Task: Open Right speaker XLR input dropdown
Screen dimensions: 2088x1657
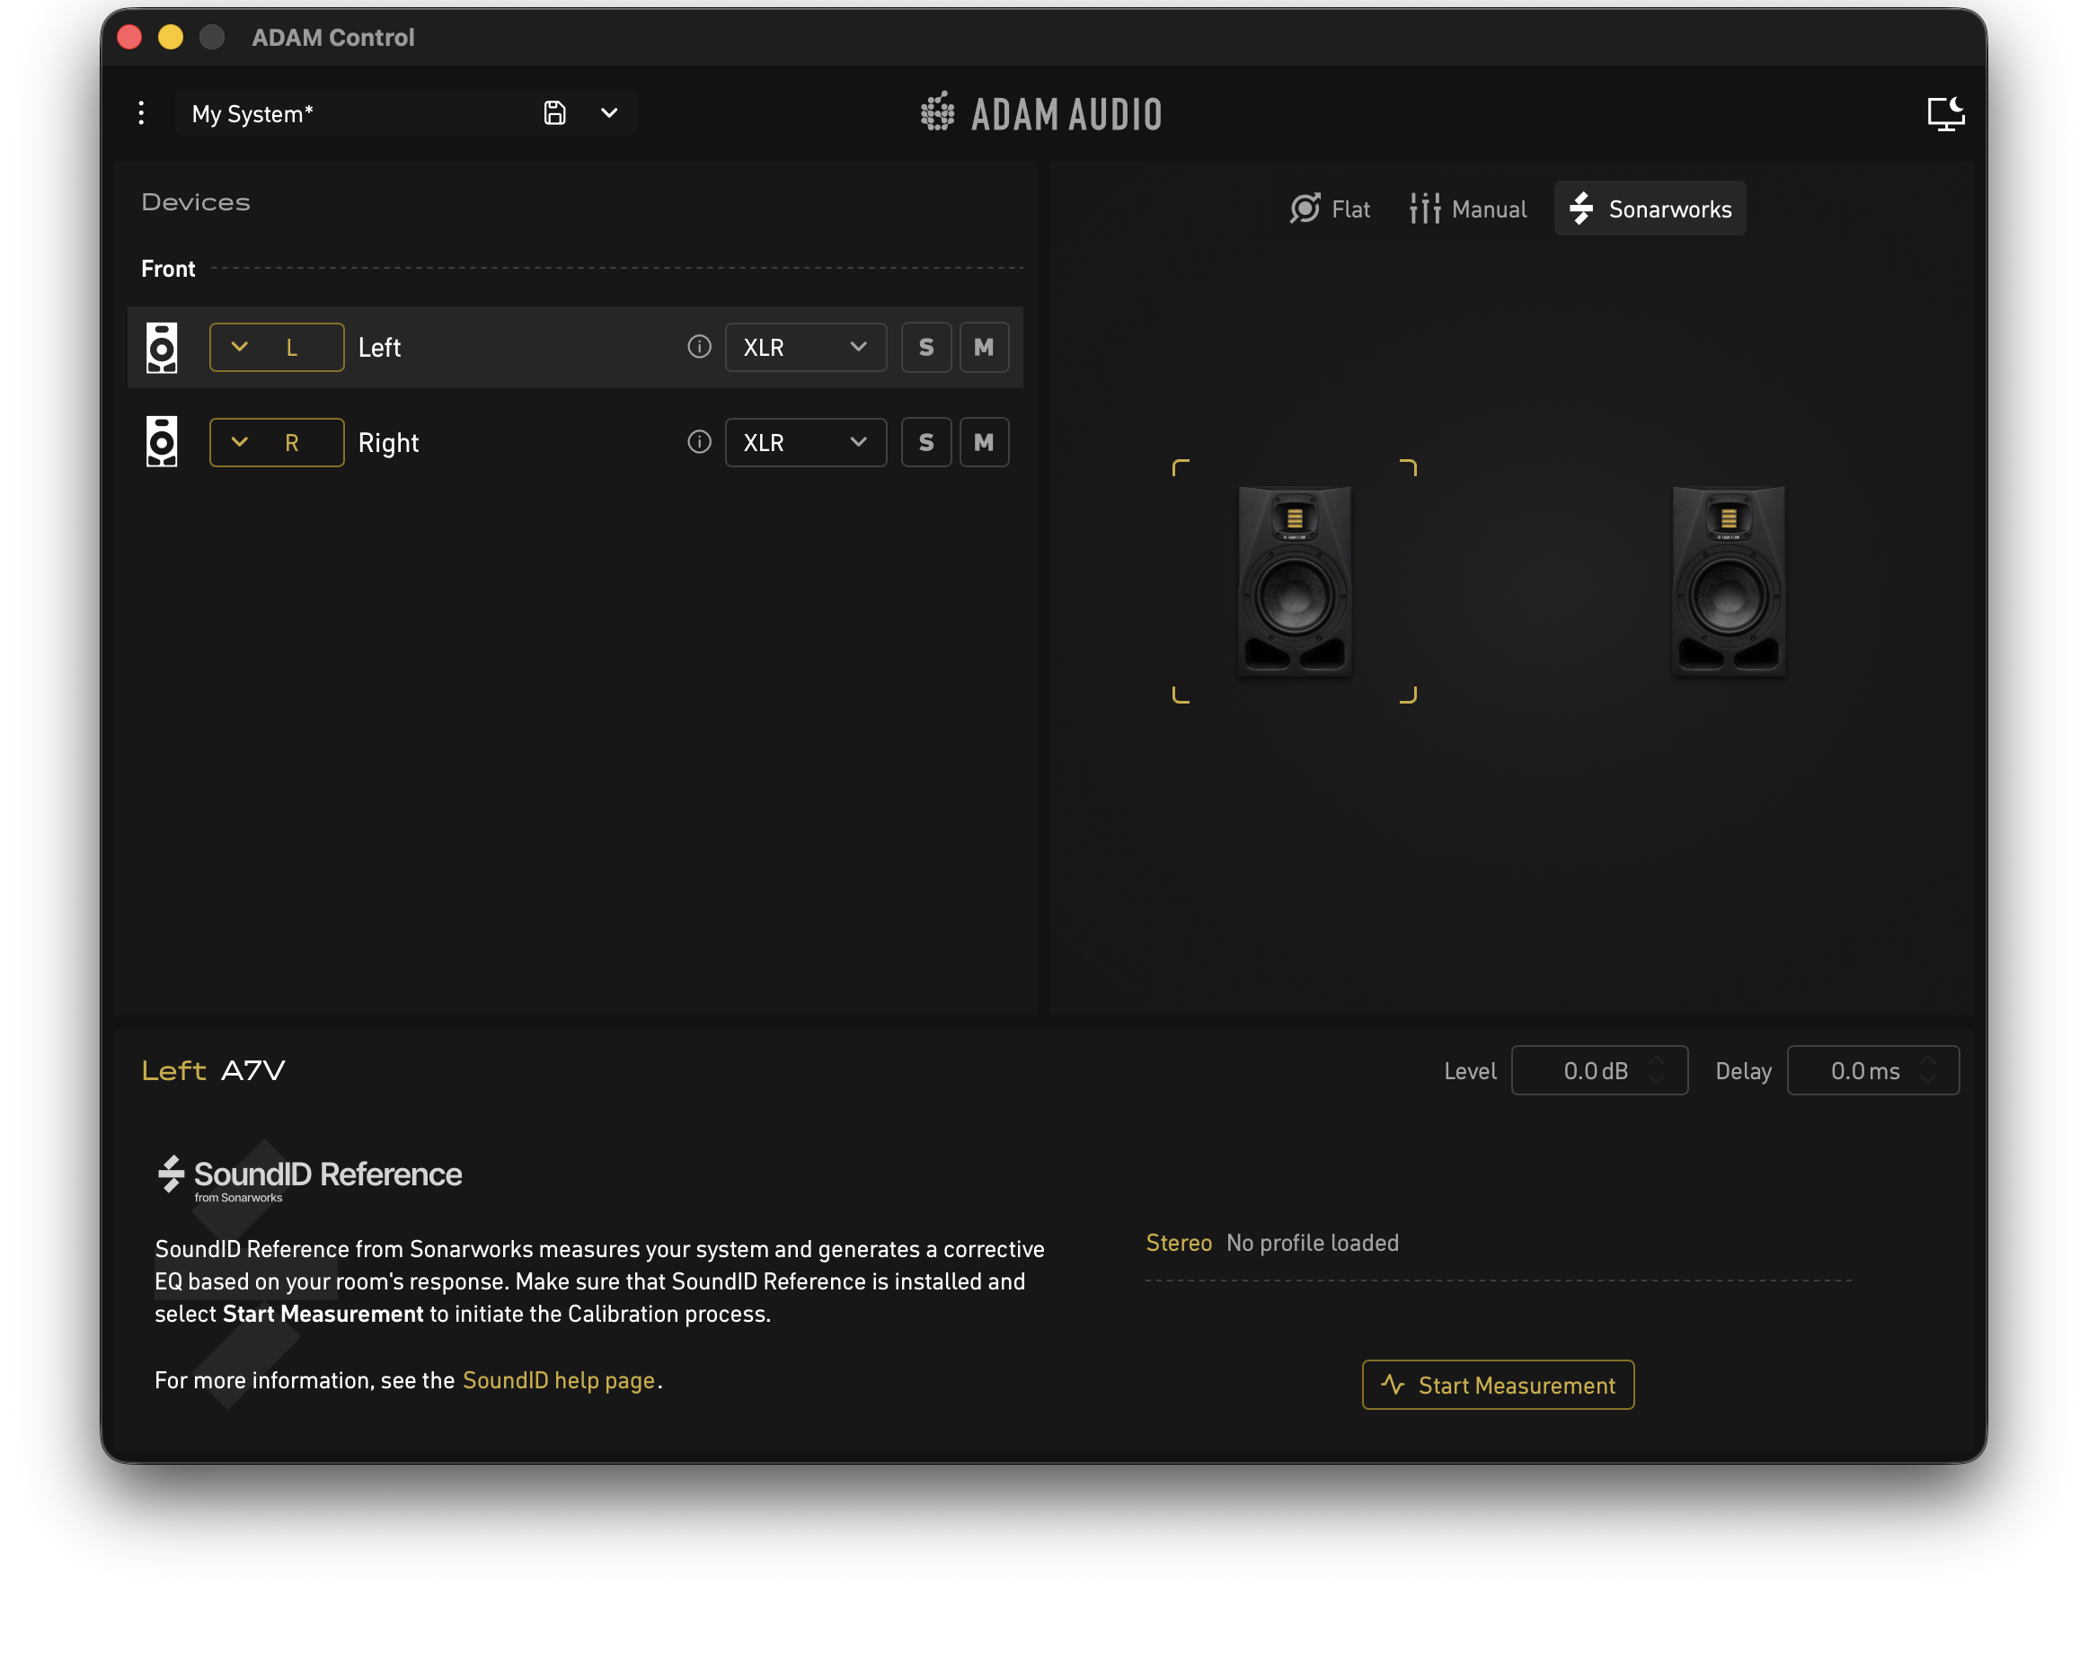Action: pyautogui.click(x=806, y=443)
